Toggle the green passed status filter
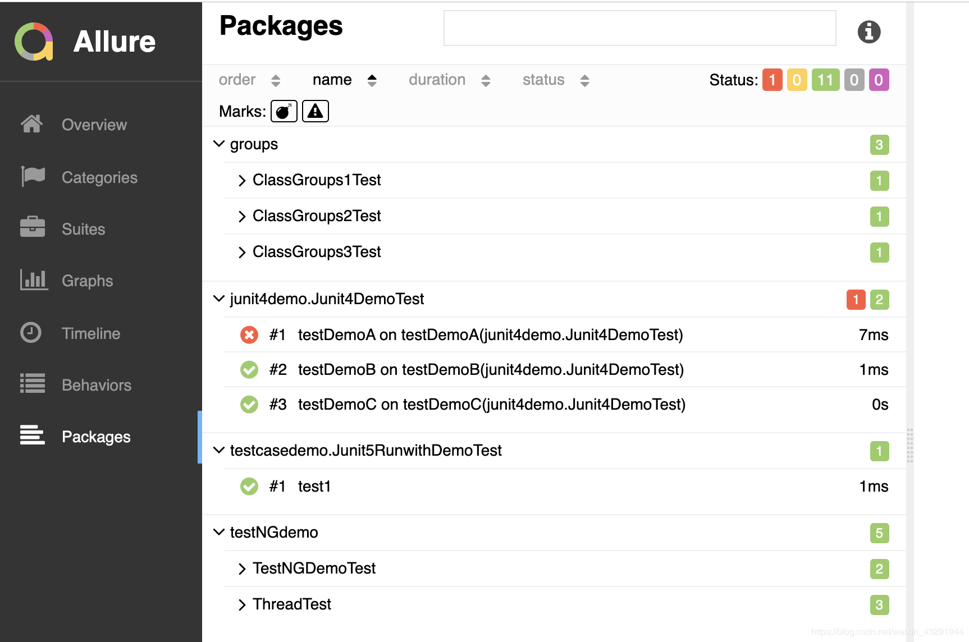The height and width of the screenshot is (642, 969). [825, 80]
